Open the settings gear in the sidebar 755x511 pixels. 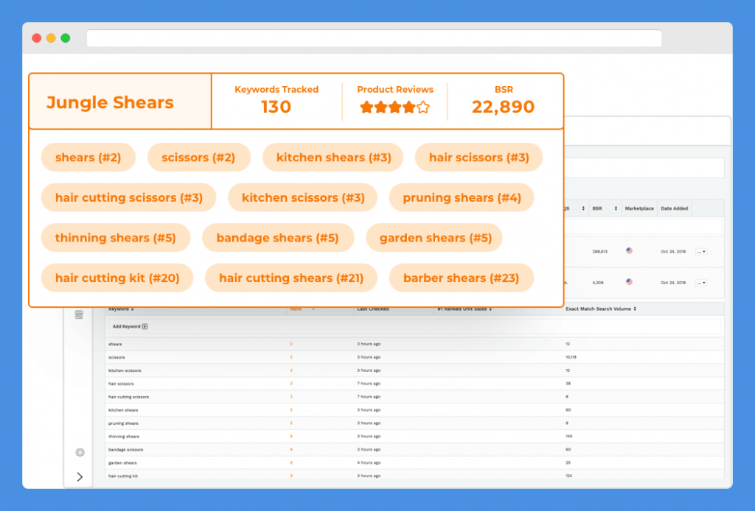pyautogui.click(x=80, y=452)
